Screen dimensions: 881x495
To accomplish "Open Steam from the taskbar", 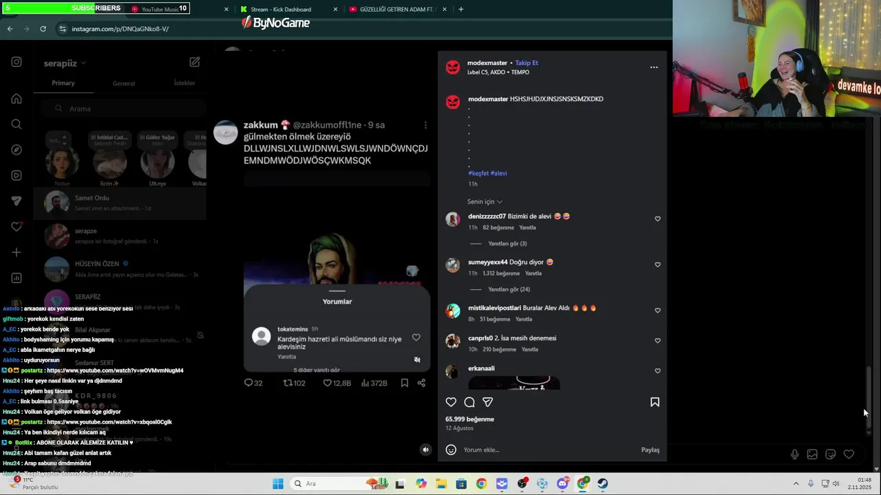I will click(x=602, y=483).
